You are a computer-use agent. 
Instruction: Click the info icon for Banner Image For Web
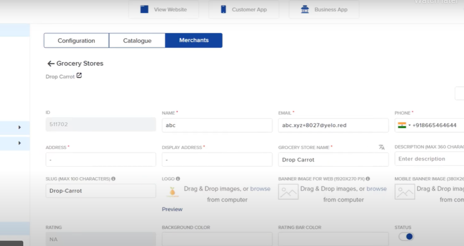pyautogui.click(x=367, y=178)
